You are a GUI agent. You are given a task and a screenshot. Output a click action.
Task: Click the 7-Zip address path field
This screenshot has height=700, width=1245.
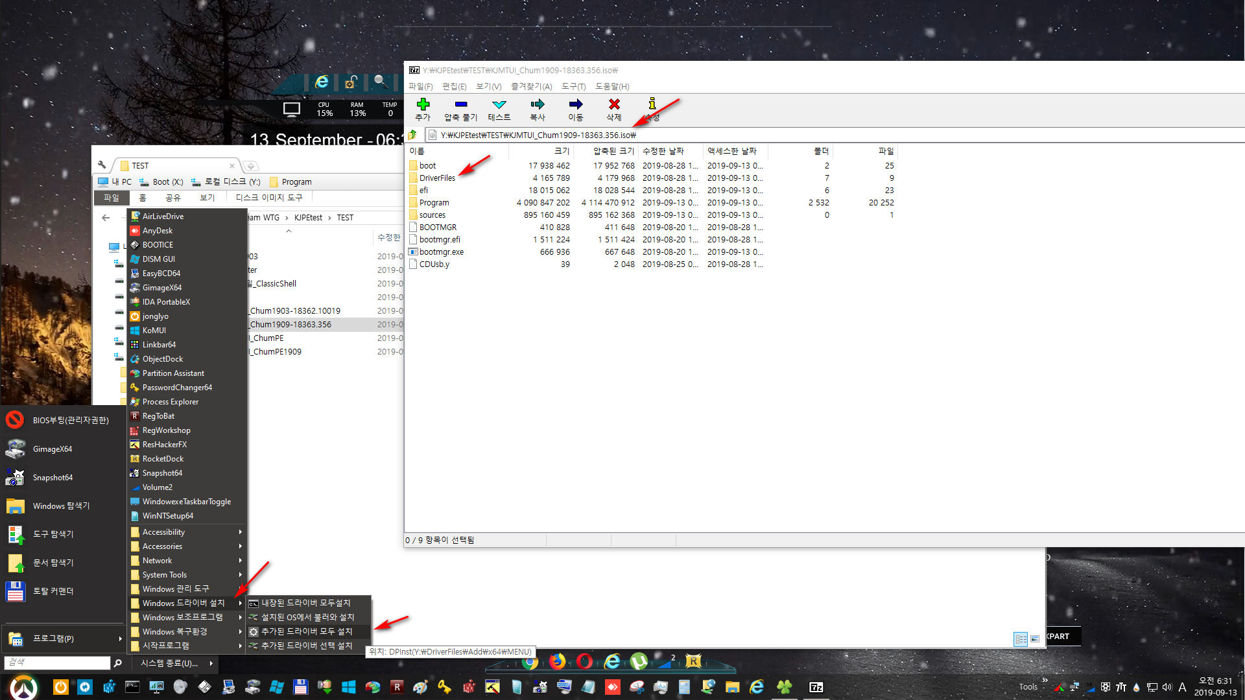click(835, 135)
